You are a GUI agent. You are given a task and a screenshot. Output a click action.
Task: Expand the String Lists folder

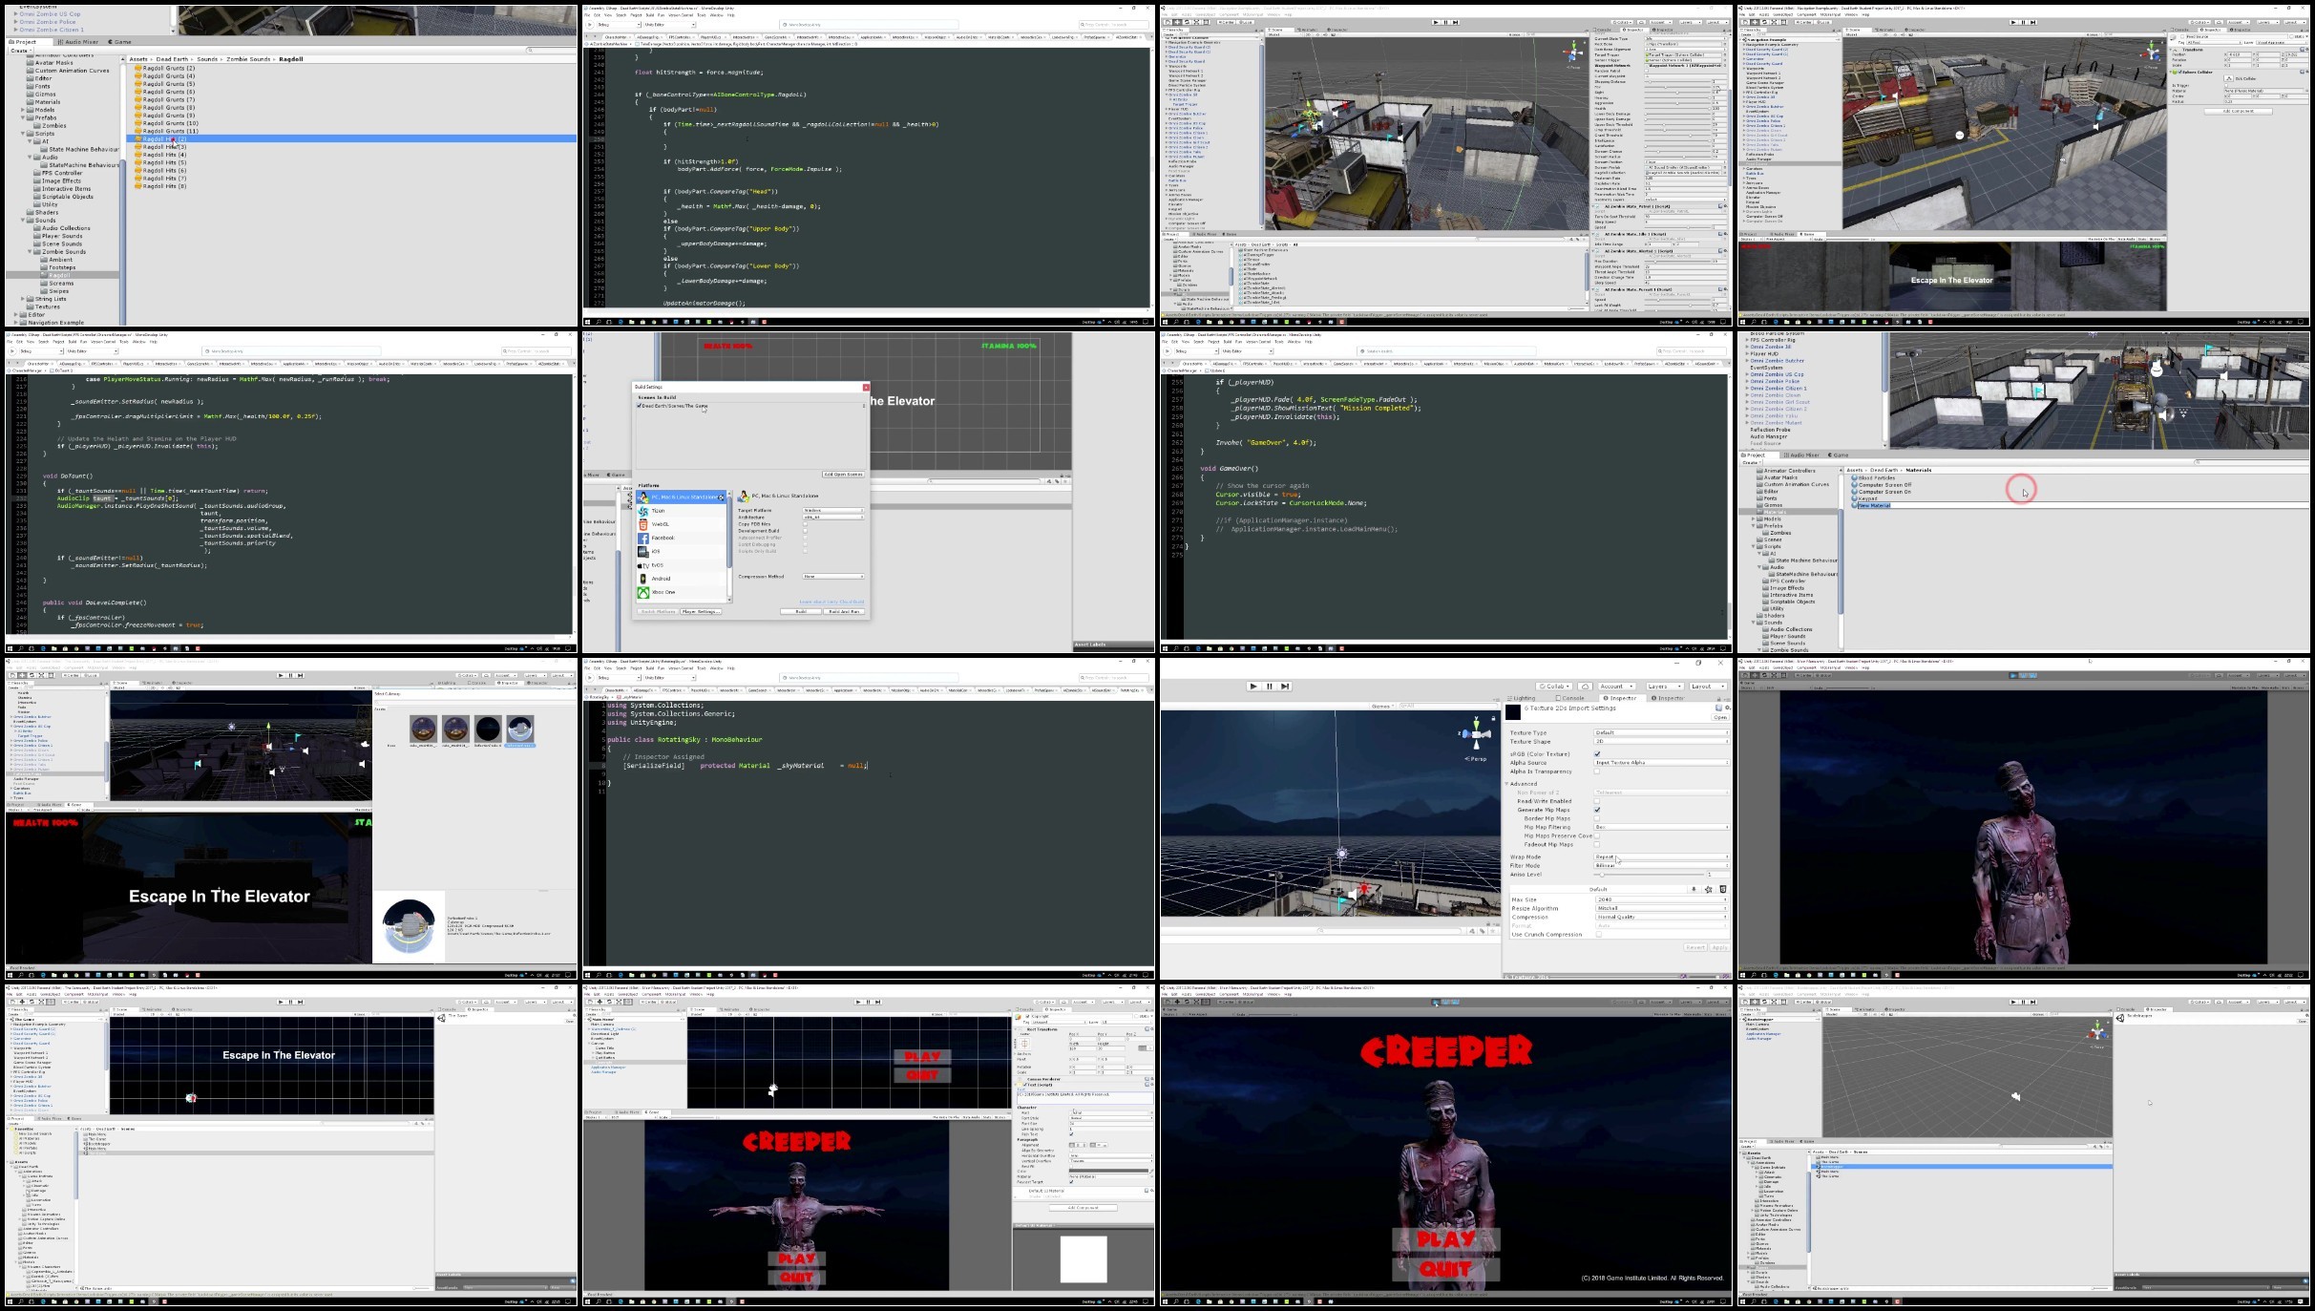pyautogui.click(x=23, y=299)
